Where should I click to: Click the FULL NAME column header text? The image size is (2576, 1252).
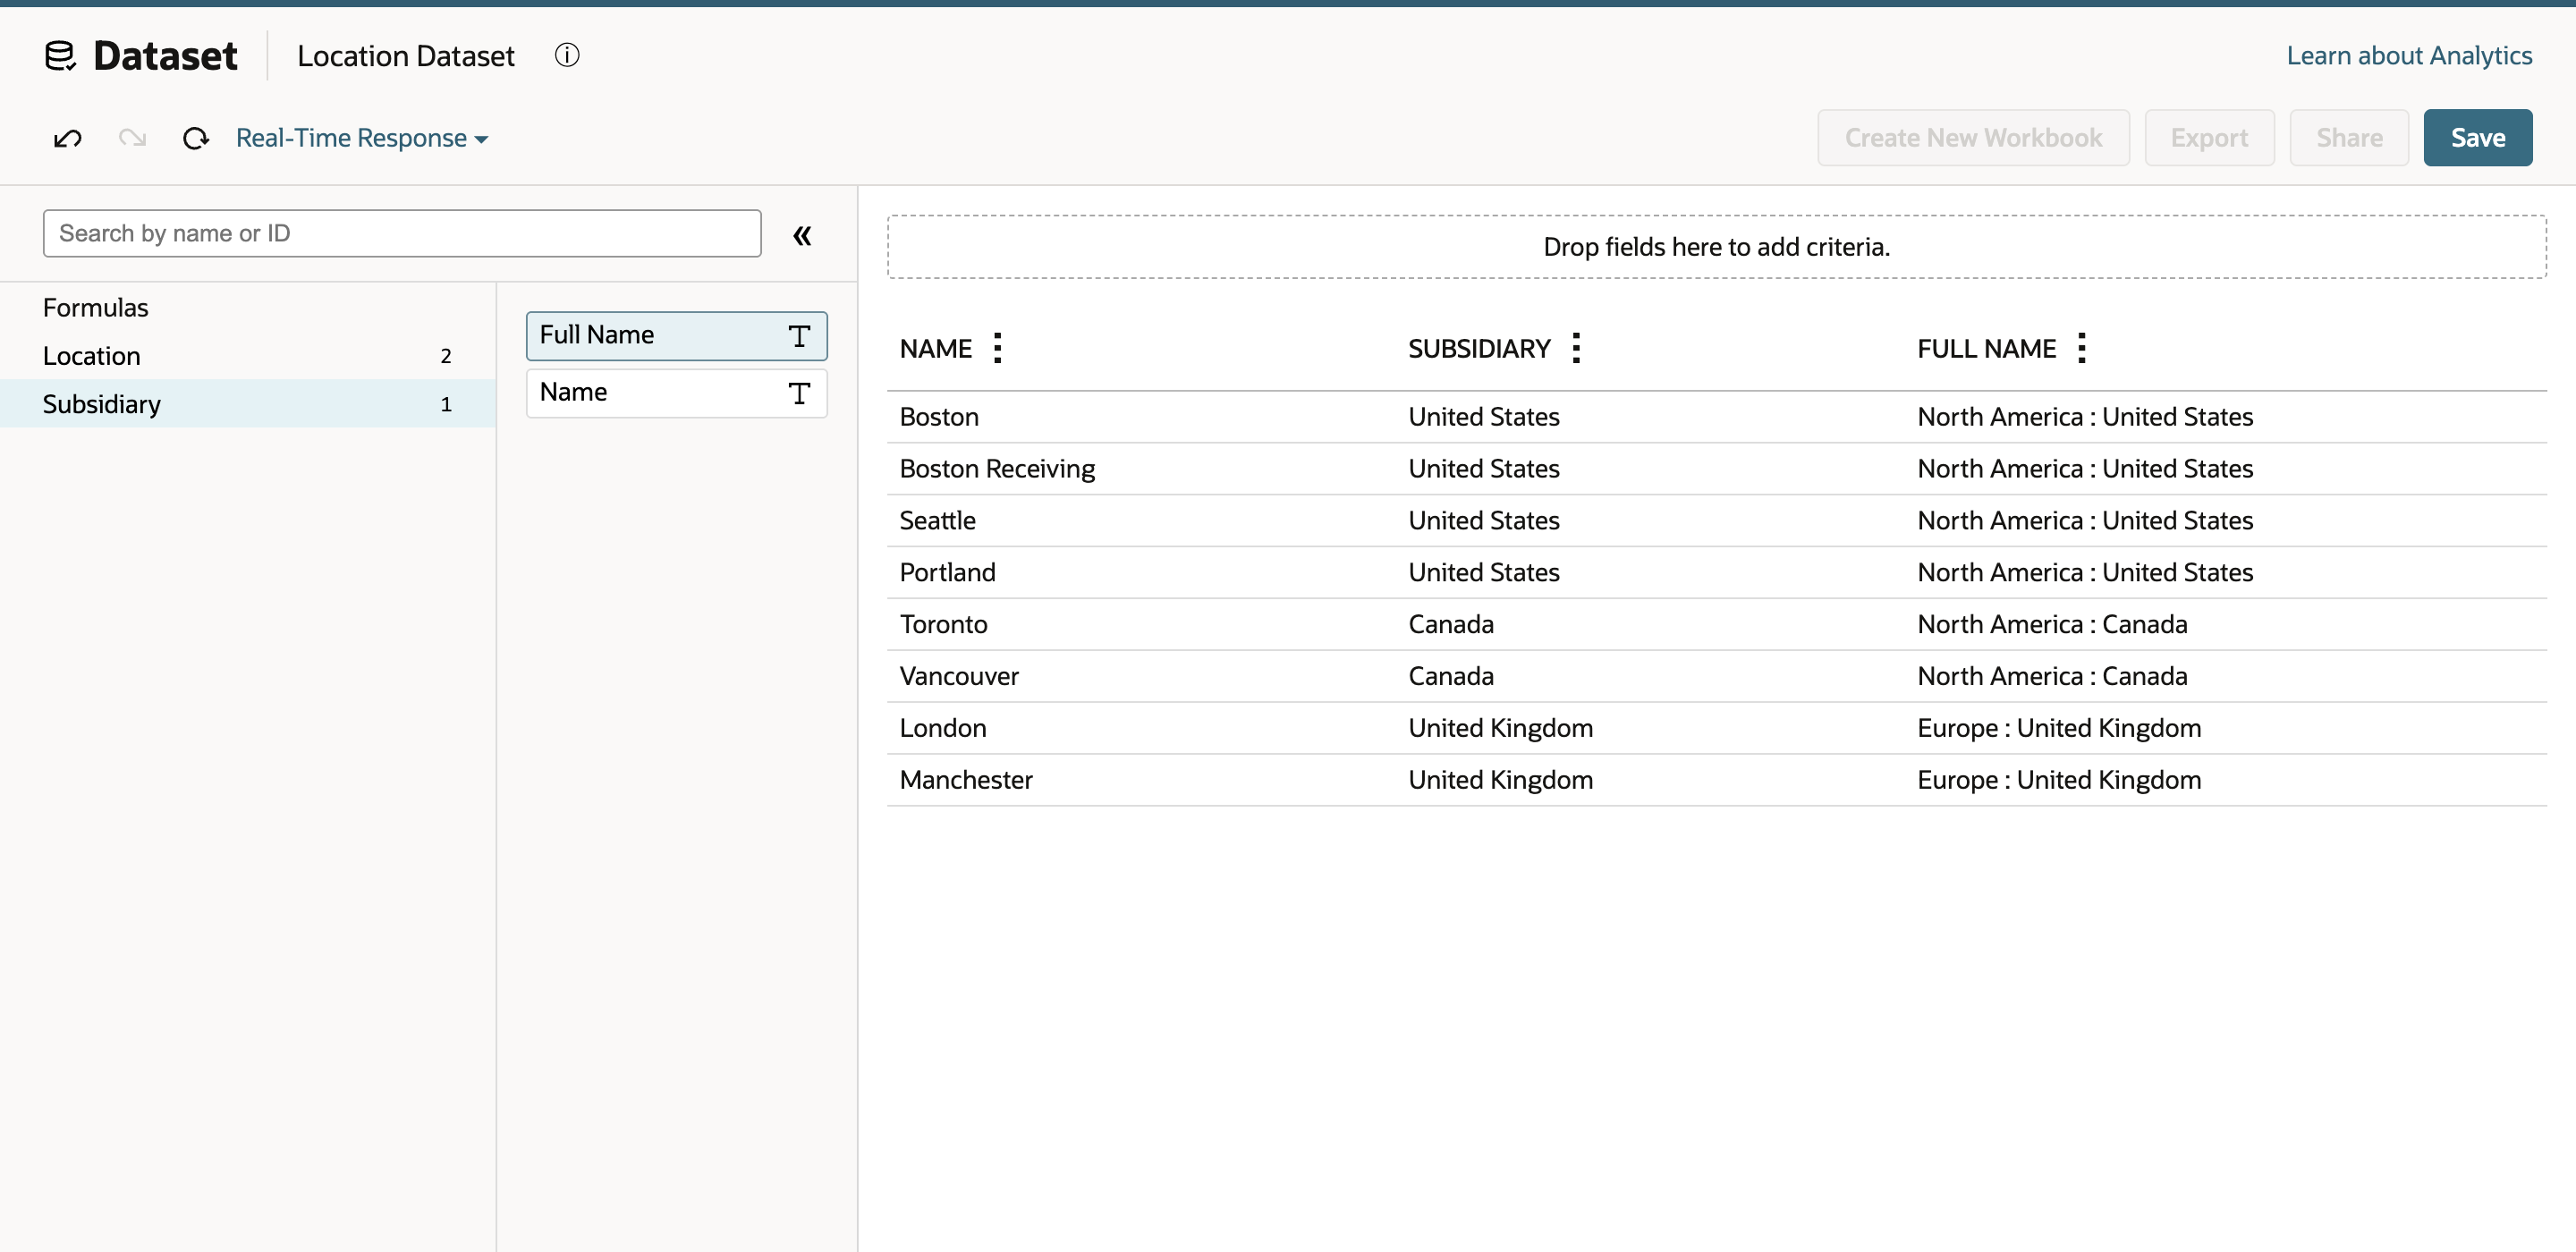(1986, 349)
